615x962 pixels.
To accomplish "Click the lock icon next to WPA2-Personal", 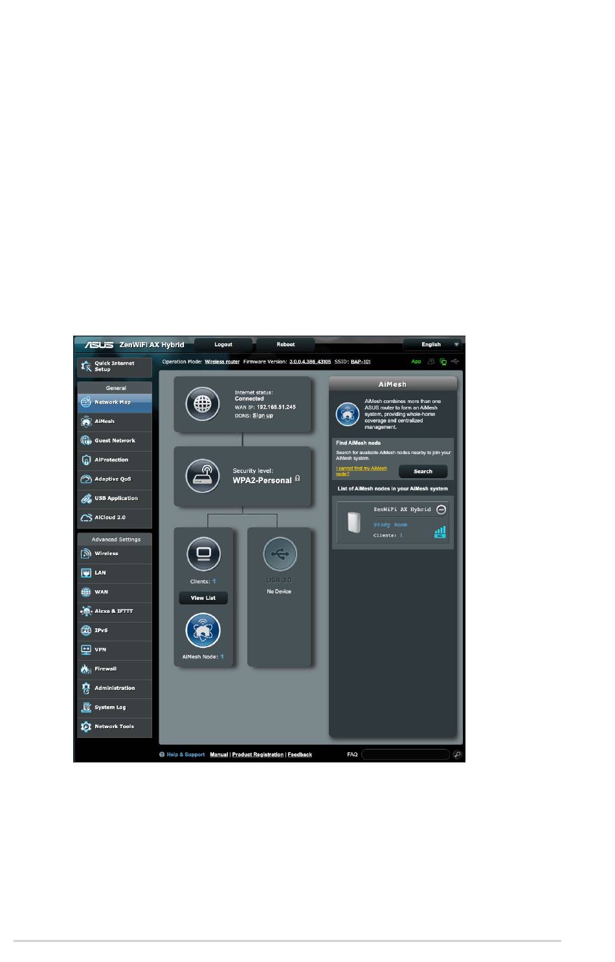I will [x=297, y=479].
